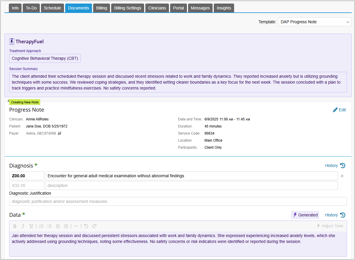Open the Template dropdown
The image size is (355, 260).
pos(315,22)
